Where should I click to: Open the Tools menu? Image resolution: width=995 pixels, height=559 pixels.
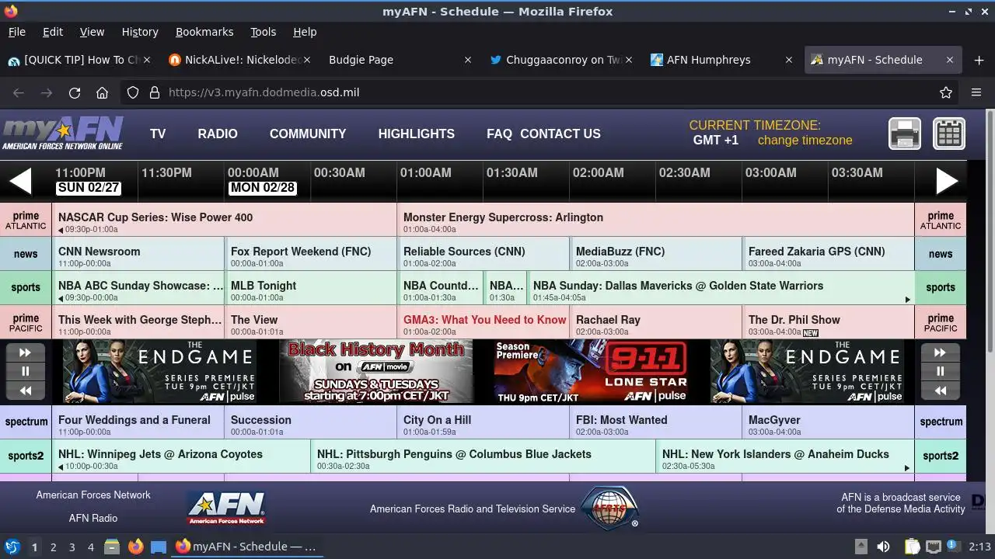[263, 32]
